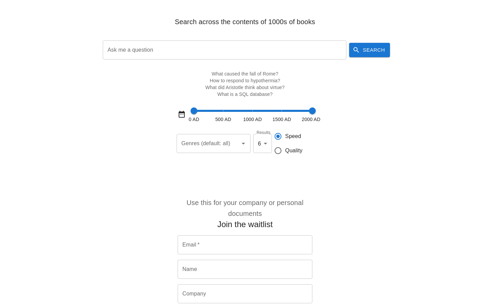
Task: Click the Company input field
Action: [245, 293]
